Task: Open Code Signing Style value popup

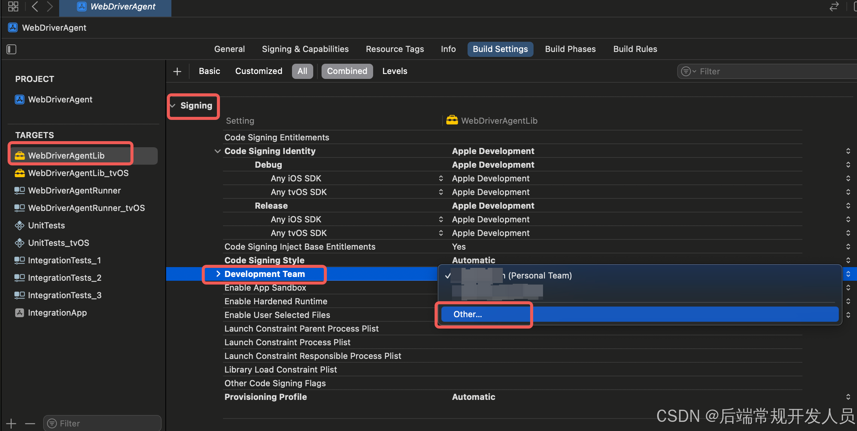Action: [x=848, y=260]
